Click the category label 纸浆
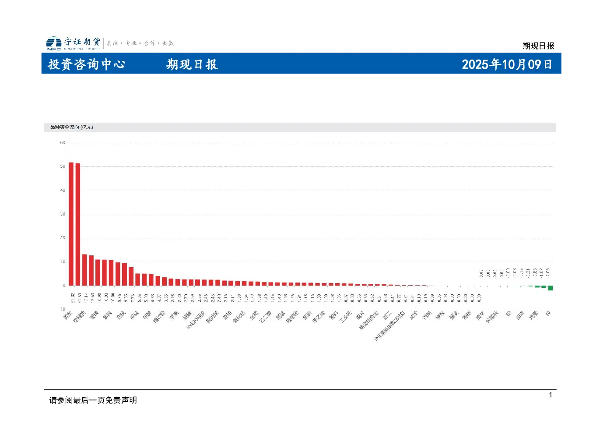This screenshot has width=614, height=435. [281, 315]
